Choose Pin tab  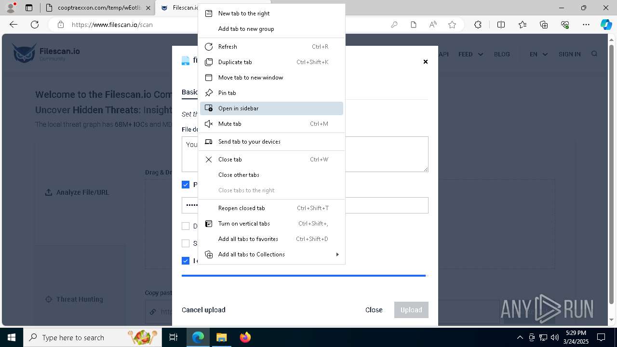(272, 93)
